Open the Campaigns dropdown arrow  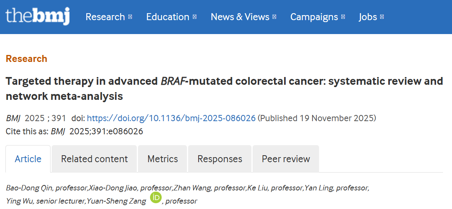pos(343,17)
